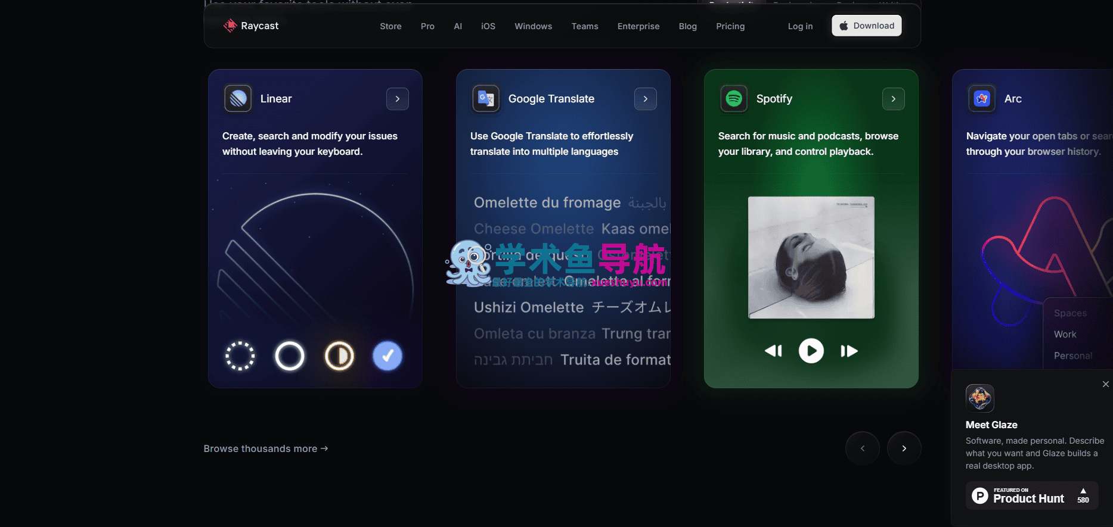Click the Google Translate card title
This screenshot has width=1113, height=527.
551,99
